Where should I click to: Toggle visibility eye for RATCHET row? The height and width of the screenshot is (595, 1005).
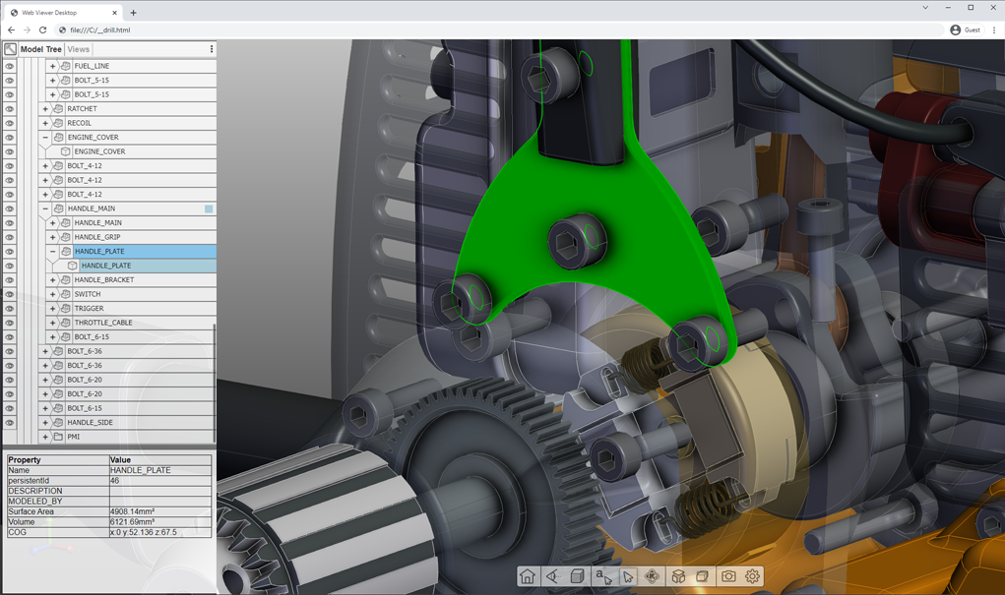pos(10,109)
